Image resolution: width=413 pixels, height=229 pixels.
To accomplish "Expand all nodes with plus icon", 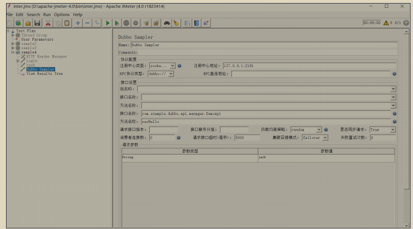I will click(78, 23).
